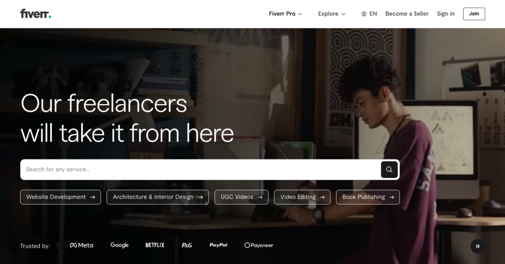
Task: Select Become a Seller
Action: point(406,14)
